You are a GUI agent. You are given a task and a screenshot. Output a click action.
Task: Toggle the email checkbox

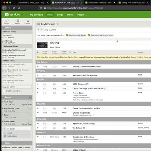point(5,133)
